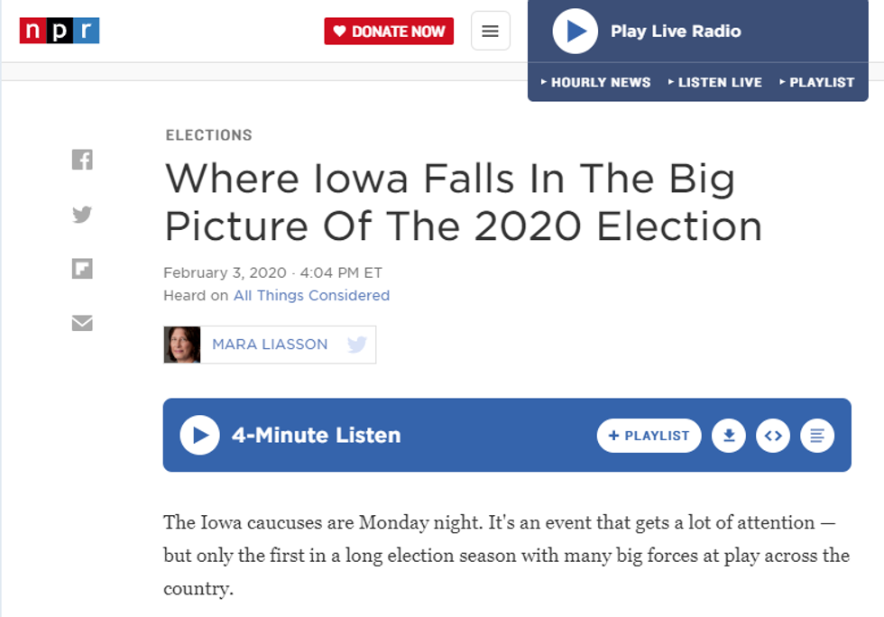Open the hamburger navigation menu
The height and width of the screenshot is (617, 884).
[x=490, y=30]
